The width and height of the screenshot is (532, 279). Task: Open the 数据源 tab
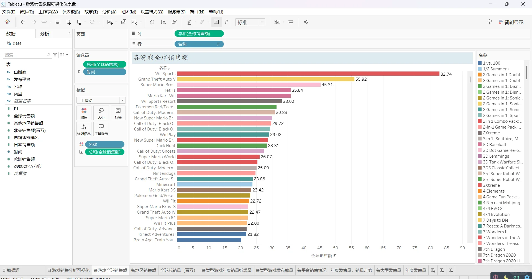point(11,270)
